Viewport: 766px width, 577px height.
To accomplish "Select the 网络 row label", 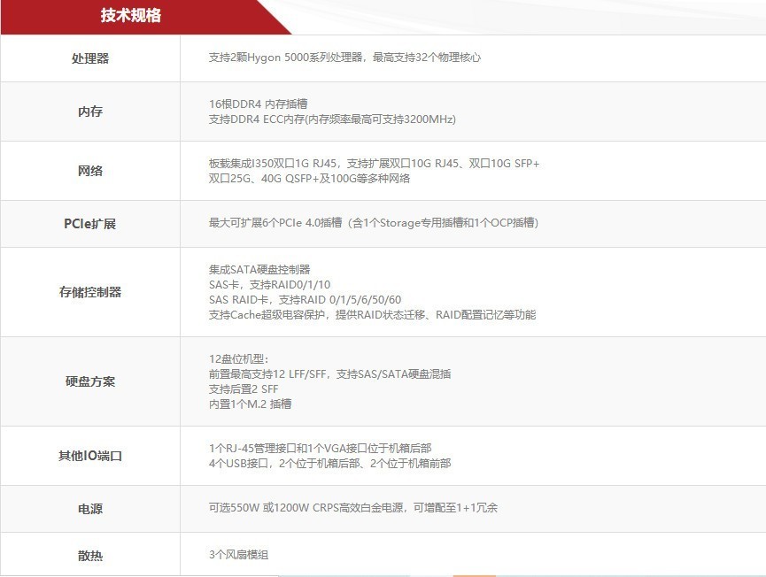I will click(90, 171).
